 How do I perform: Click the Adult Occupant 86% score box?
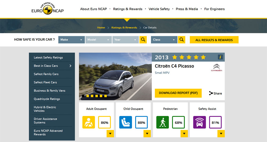[x=105, y=122]
